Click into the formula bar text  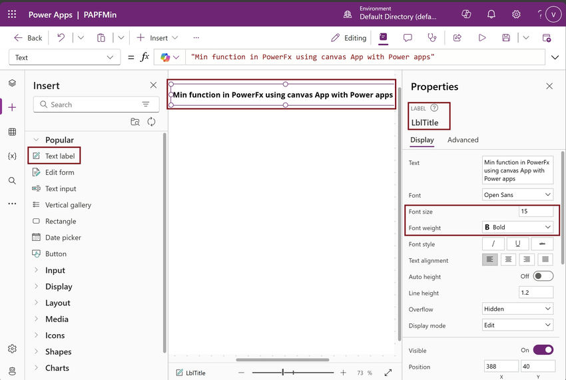point(365,57)
